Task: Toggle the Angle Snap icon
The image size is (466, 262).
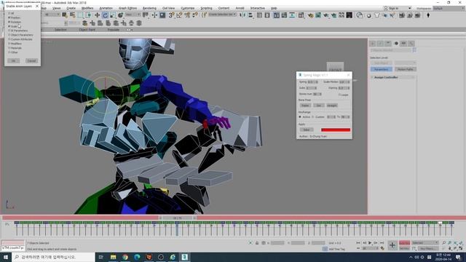Action: (179, 15)
